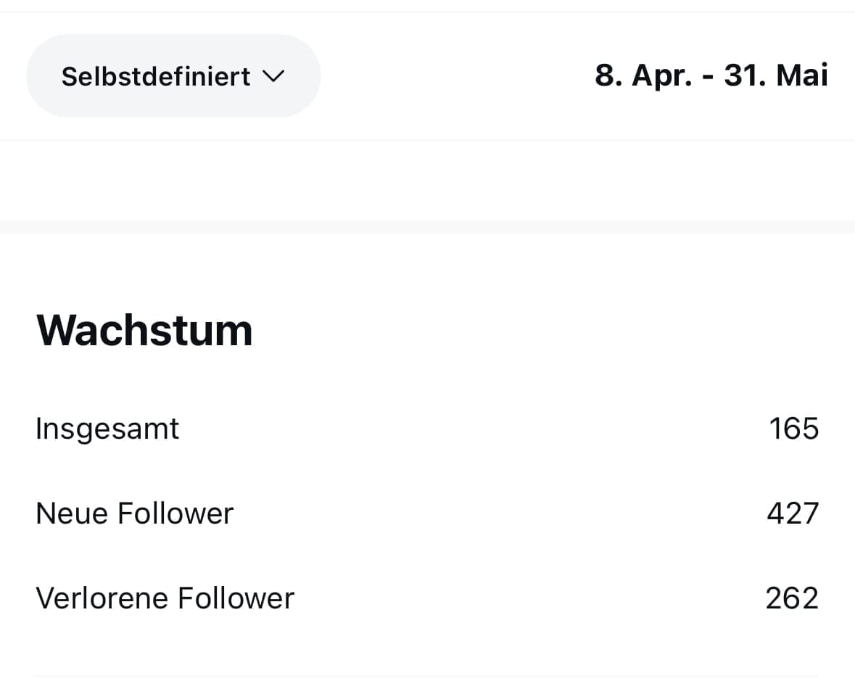Click the new followers count 427
Viewport: 855px width, 689px height.
793,513
